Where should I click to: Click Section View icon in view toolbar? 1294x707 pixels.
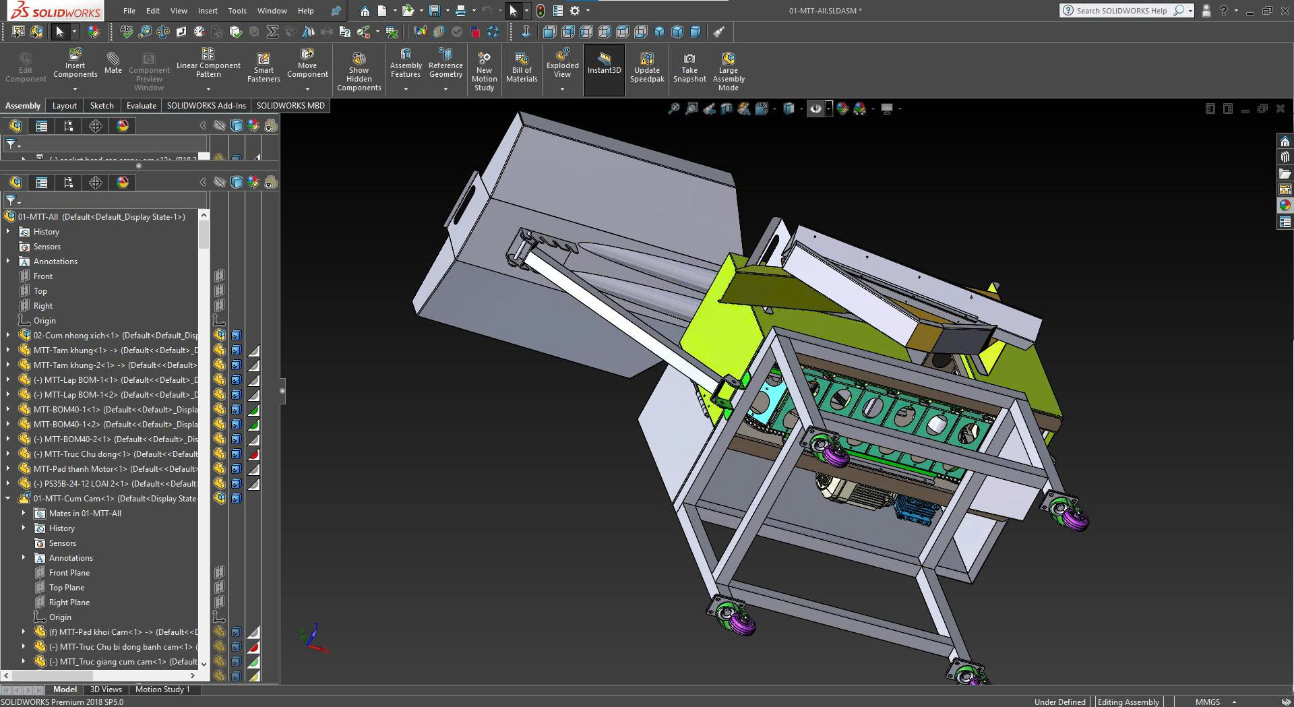[x=727, y=109]
